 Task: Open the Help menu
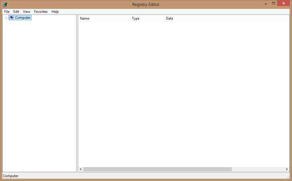coord(55,12)
